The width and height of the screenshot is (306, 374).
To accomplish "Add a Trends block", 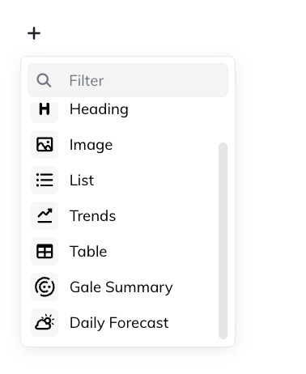I will point(124,215).
